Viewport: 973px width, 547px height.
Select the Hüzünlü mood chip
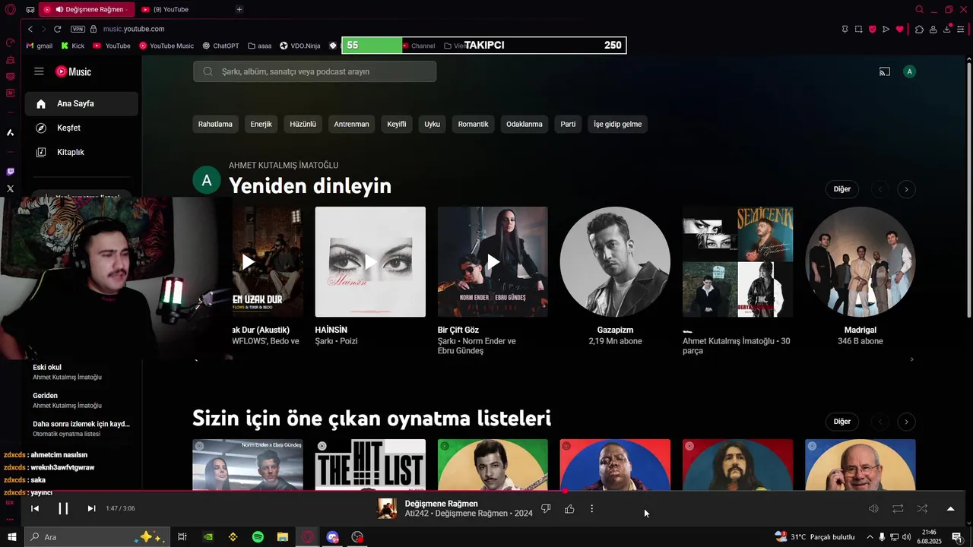(x=303, y=124)
